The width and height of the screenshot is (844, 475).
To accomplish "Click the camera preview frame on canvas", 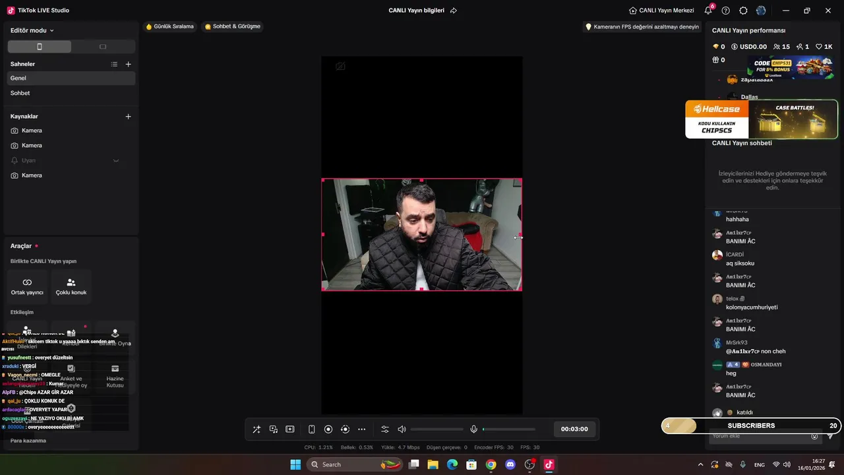I will tap(421, 234).
